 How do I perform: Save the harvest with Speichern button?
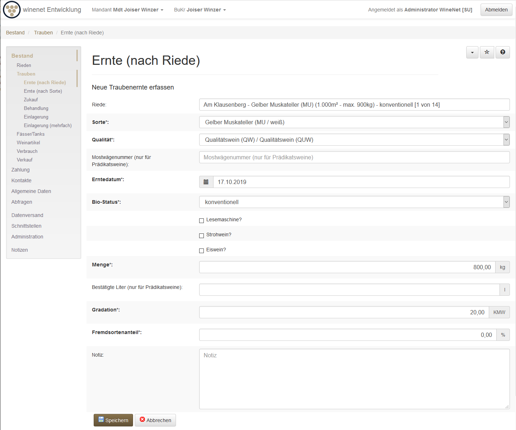coord(113,420)
